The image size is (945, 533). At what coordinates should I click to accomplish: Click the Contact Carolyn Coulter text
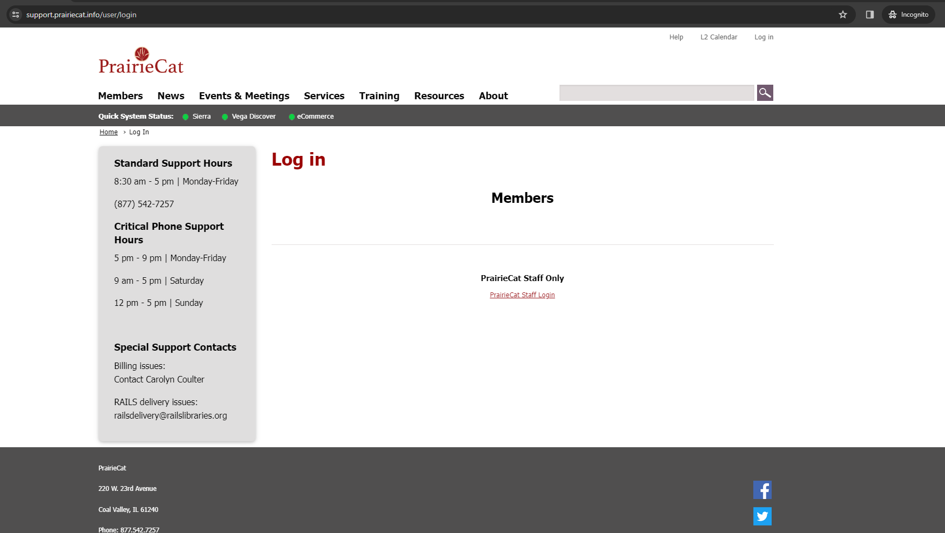point(159,379)
